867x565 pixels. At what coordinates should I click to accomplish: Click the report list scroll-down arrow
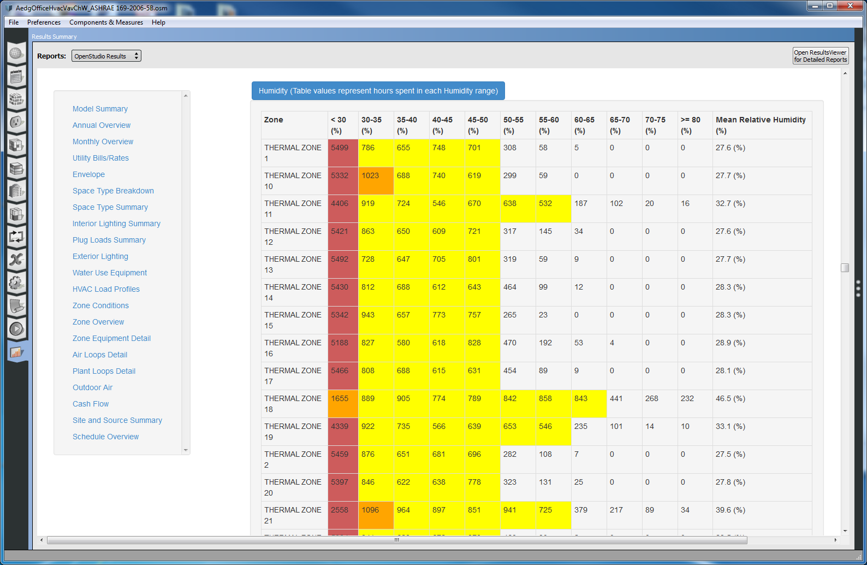[186, 450]
